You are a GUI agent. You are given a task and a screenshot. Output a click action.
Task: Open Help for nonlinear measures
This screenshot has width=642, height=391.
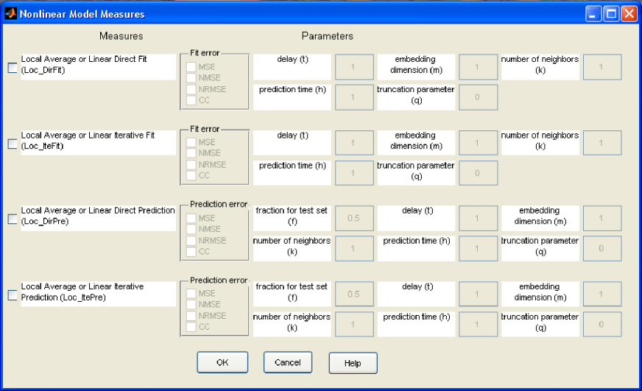point(353,363)
